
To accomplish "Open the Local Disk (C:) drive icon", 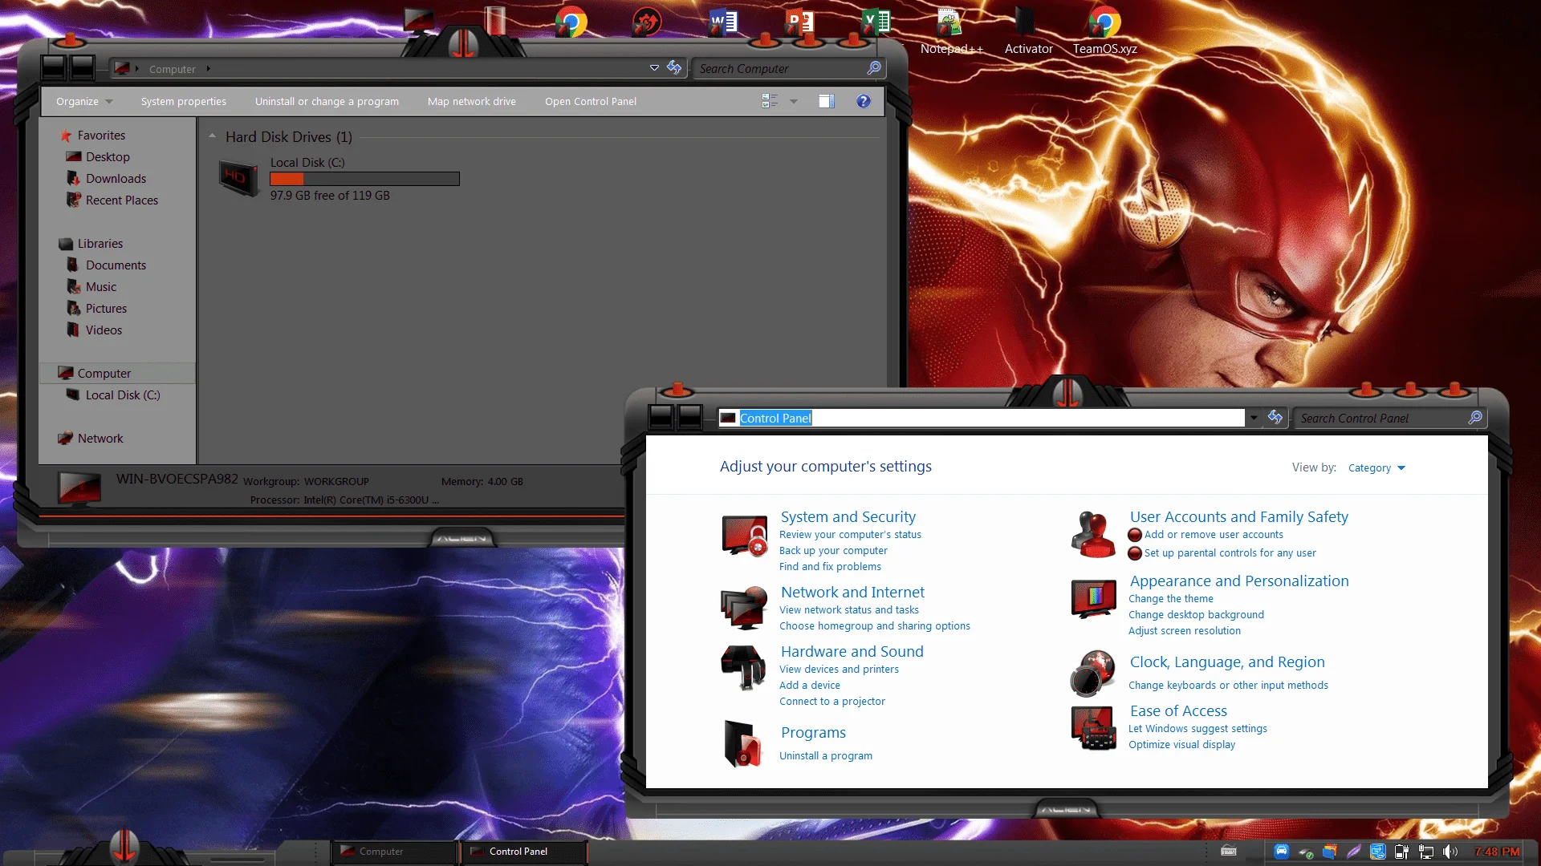I will 239,178.
